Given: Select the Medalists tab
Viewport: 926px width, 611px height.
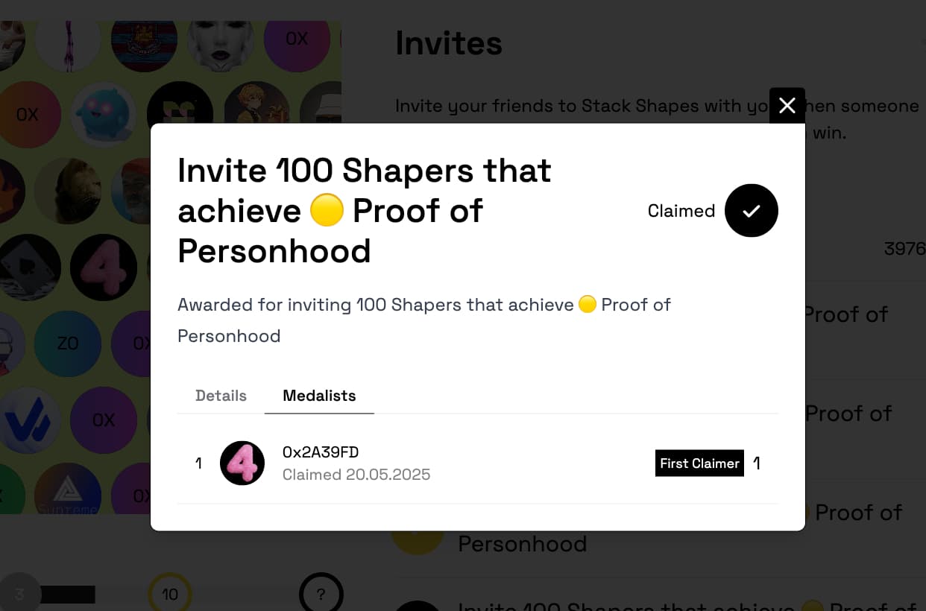Looking at the screenshot, I should tap(319, 396).
